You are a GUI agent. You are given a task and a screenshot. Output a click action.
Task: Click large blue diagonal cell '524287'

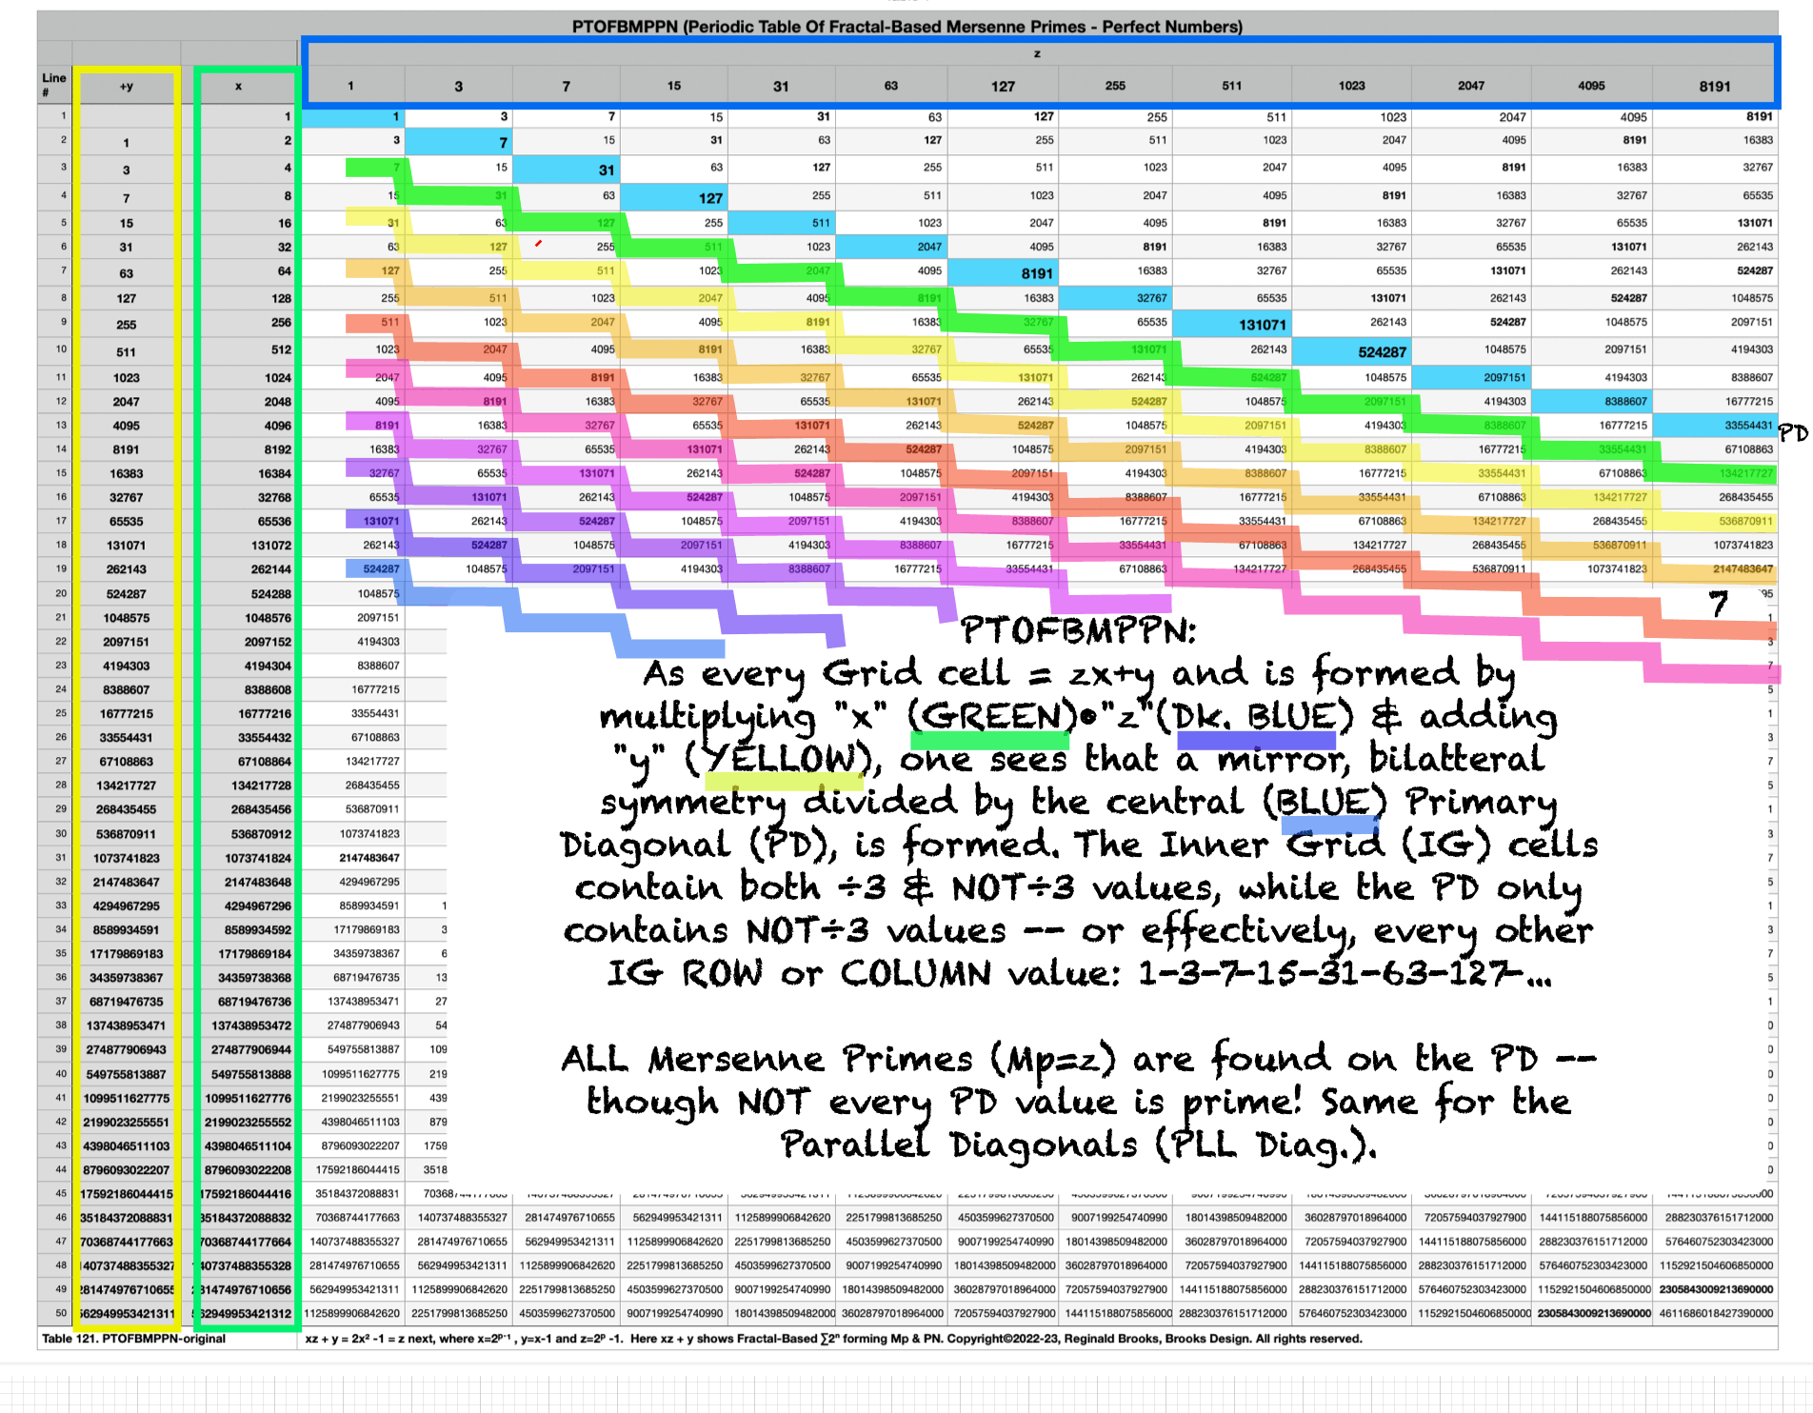[x=1351, y=351]
